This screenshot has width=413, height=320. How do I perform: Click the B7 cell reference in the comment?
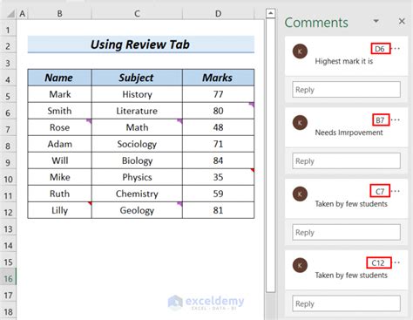(381, 119)
